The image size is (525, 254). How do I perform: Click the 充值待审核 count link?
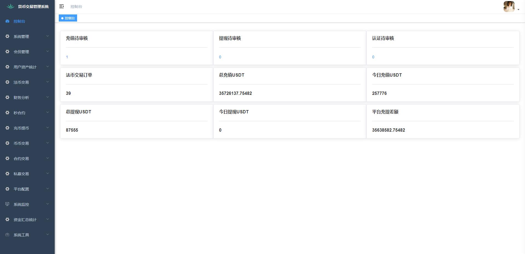[67, 57]
